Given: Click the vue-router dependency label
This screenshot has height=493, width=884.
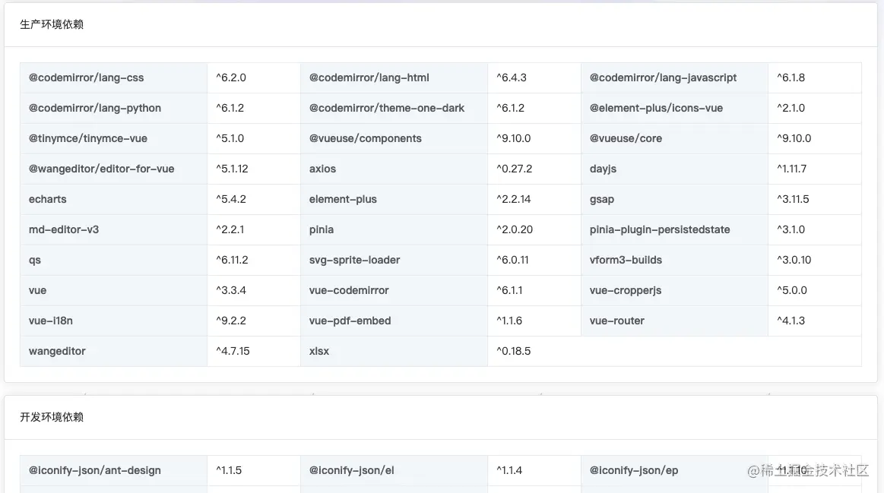Looking at the screenshot, I should click(616, 321).
